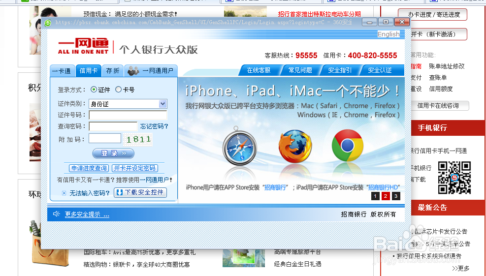486x276 pixels.
Task: Switch to the 一网通用户 tab
Action: pyautogui.click(x=151, y=71)
